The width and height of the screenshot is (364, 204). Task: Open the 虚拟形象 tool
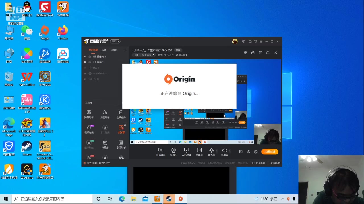pyautogui.click(x=89, y=144)
